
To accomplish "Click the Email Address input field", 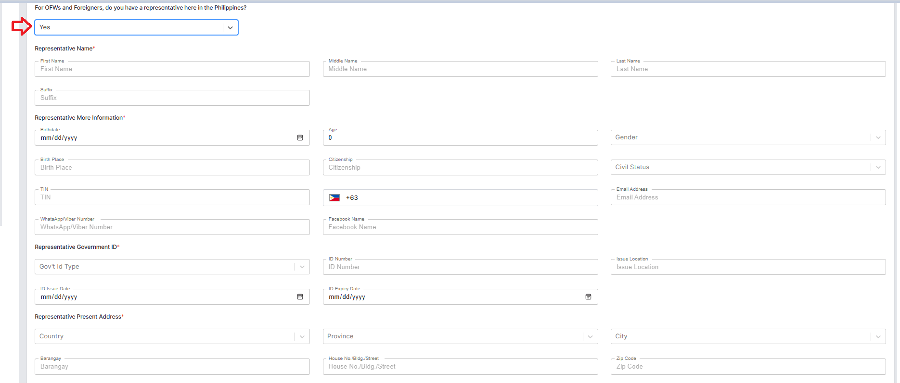I will [748, 198].
